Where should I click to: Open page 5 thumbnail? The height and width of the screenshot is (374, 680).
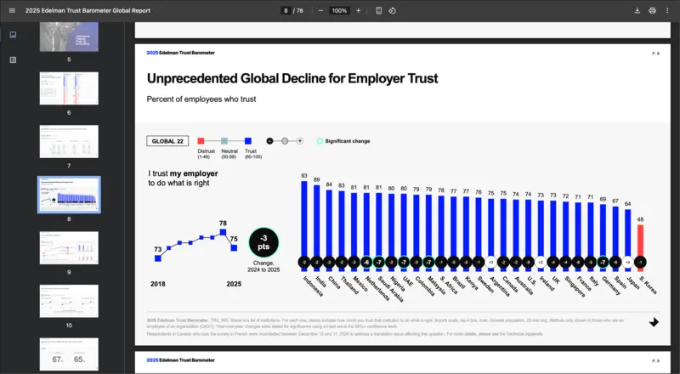click(69, 37)
